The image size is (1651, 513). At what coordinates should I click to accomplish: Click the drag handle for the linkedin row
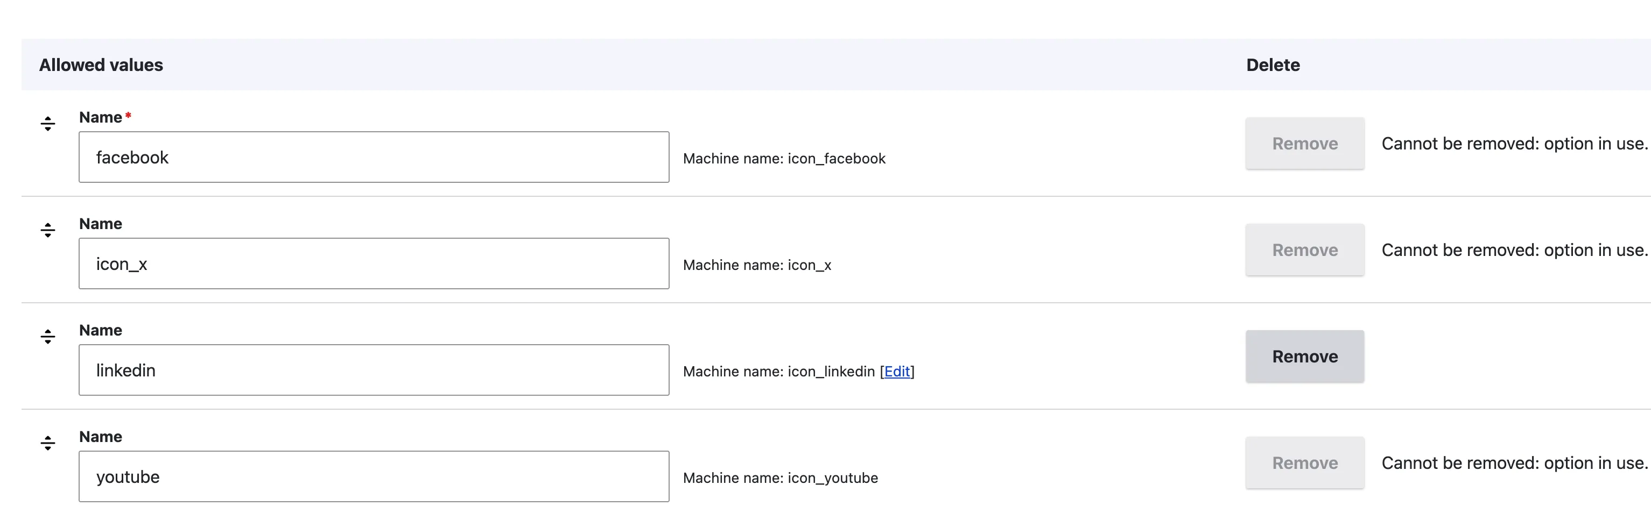[x=48, y=336]
